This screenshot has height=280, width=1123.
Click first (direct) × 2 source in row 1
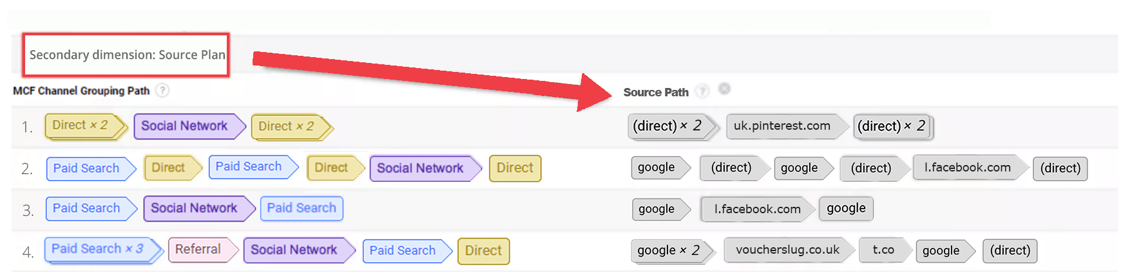[667, 127]
